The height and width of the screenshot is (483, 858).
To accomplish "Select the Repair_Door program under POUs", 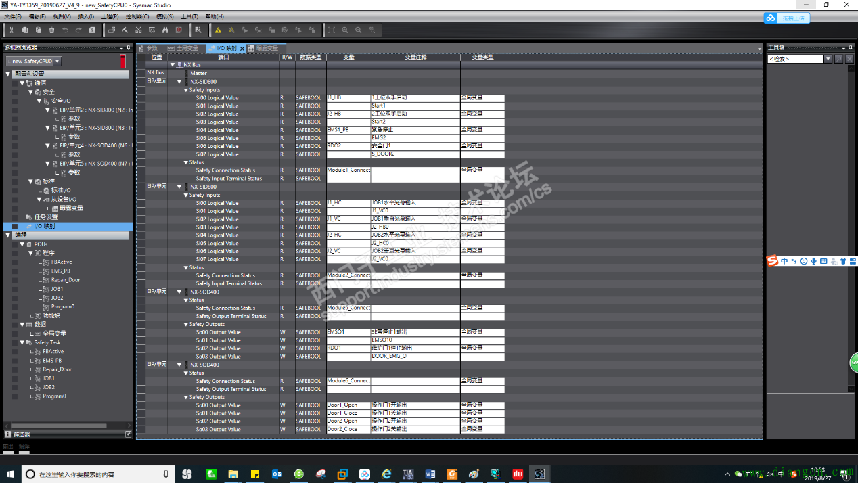I will point(65,280).
